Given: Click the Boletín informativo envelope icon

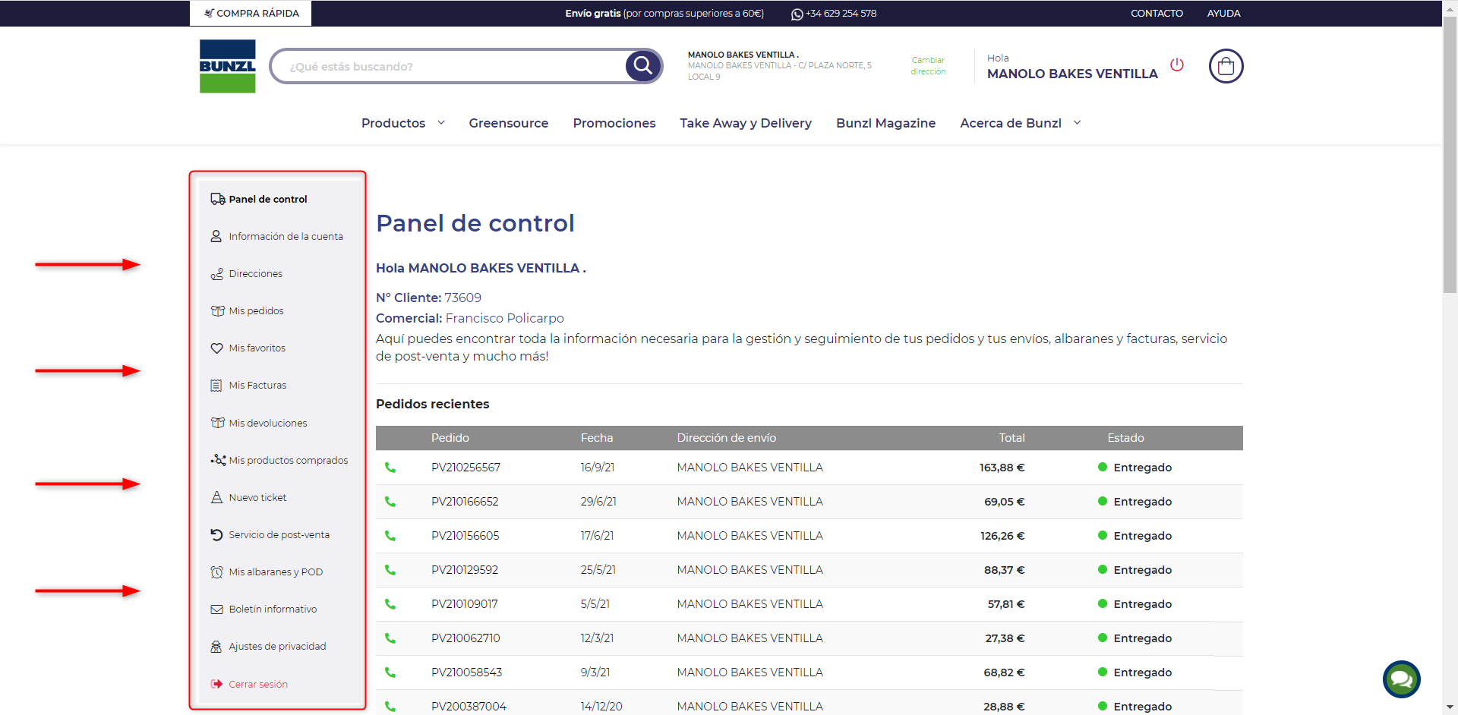Looking at the screenshot, I should [x=216, y=609].
